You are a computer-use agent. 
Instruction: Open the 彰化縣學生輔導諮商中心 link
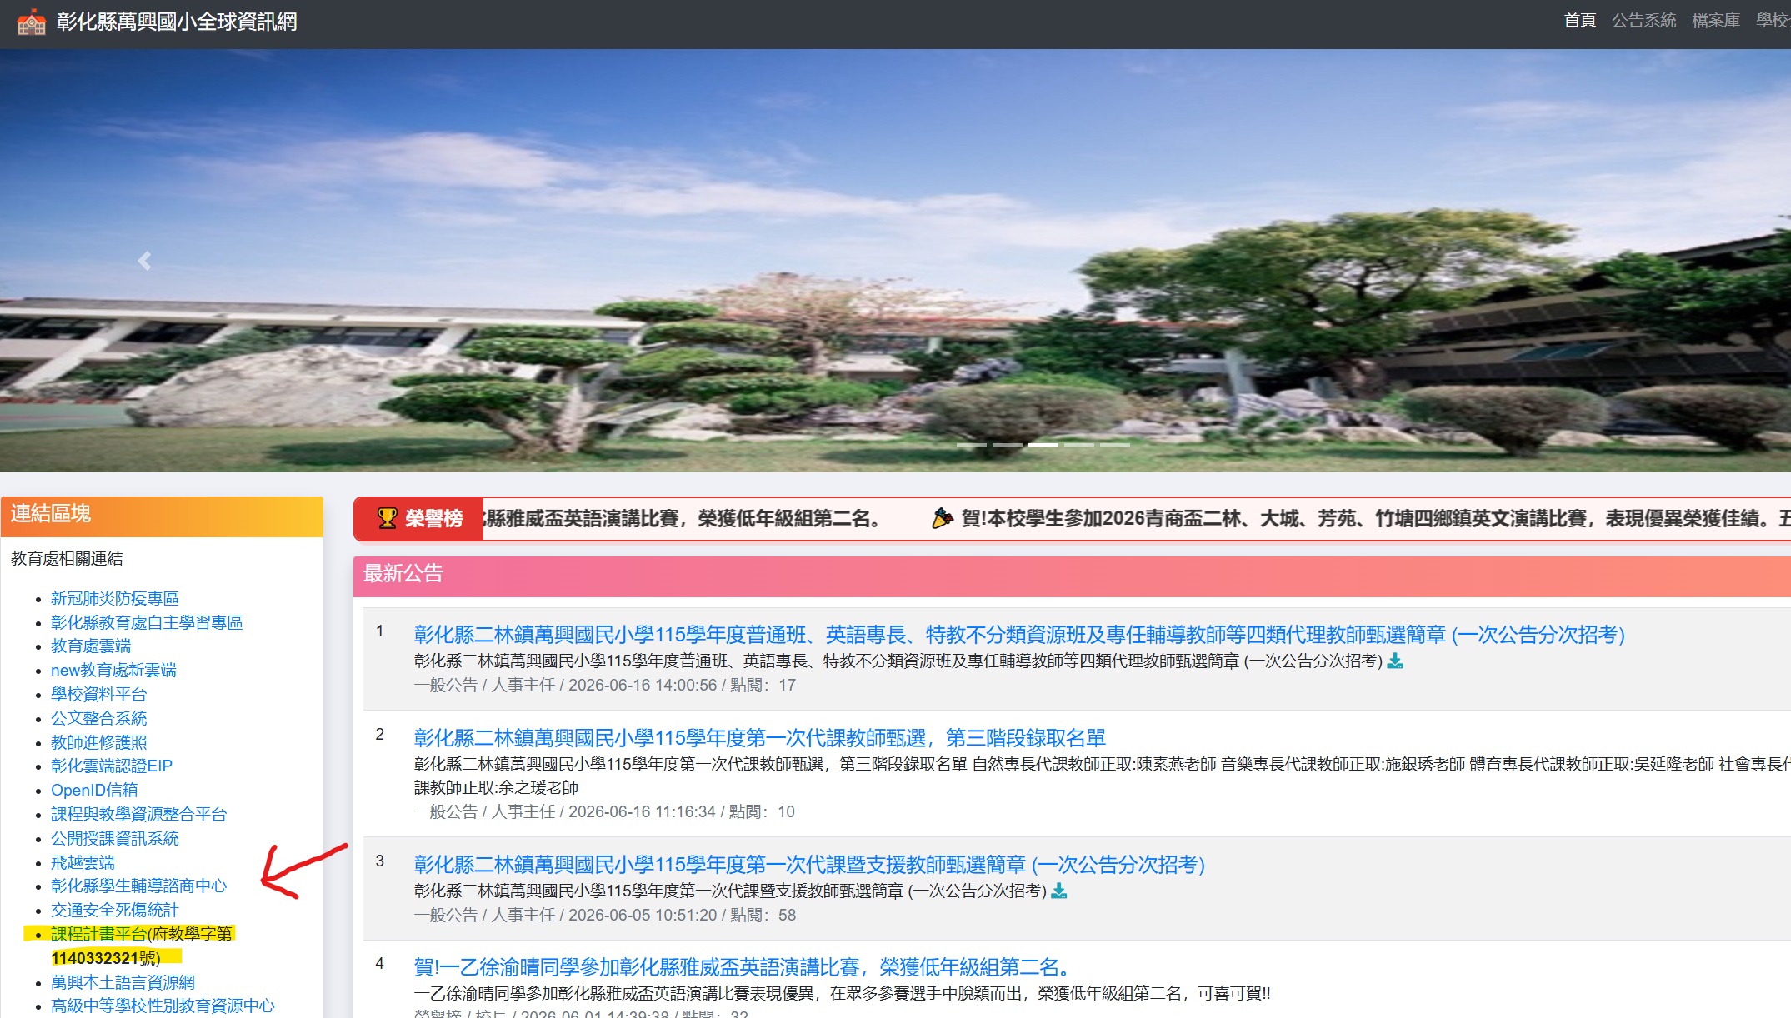[x=138, y=886]
